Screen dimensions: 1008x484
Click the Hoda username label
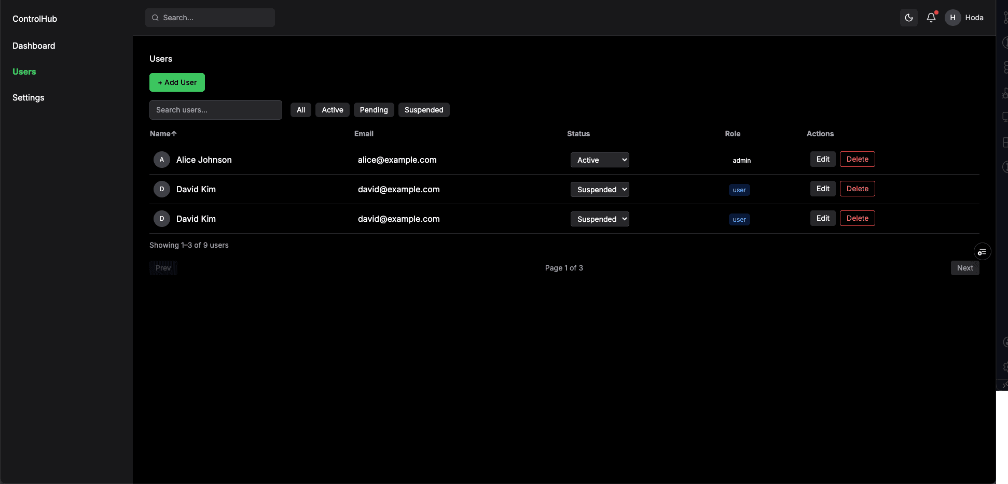974,18
